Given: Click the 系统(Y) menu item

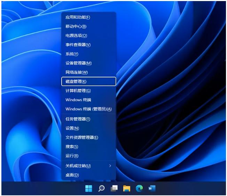Looking at the screenshot, I should pos(88,54).
